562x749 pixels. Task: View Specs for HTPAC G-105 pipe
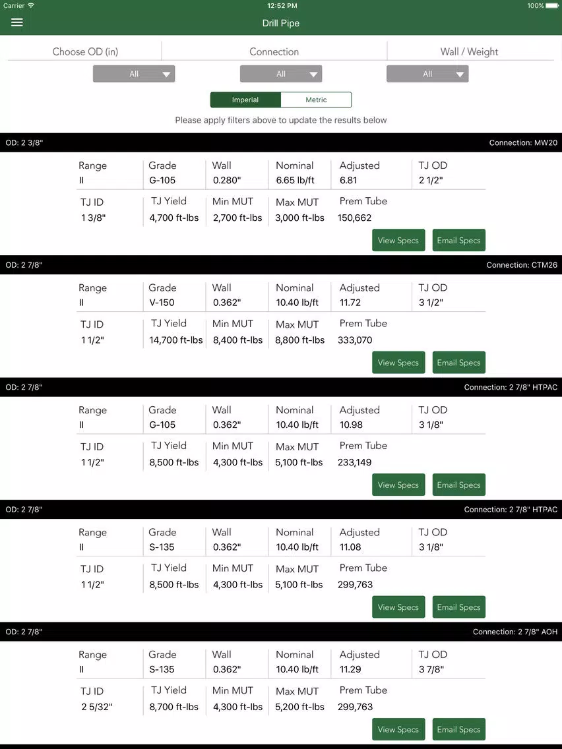(x=398, y=485)
